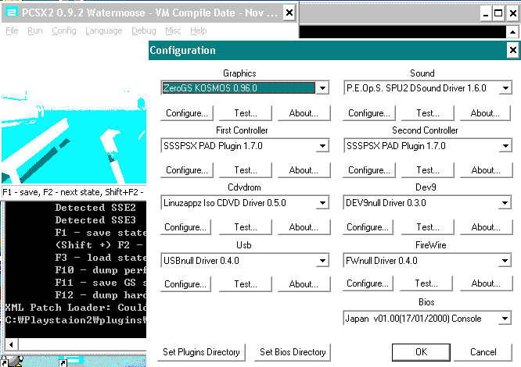Click the "Detected SSE3" console line

point(95,220)
